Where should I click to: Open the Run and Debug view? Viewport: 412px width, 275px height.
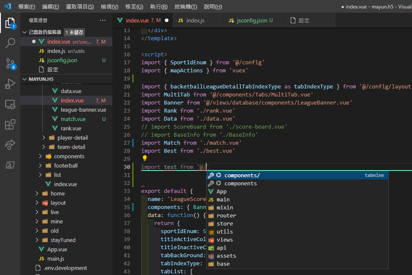[x=10, y=84]
